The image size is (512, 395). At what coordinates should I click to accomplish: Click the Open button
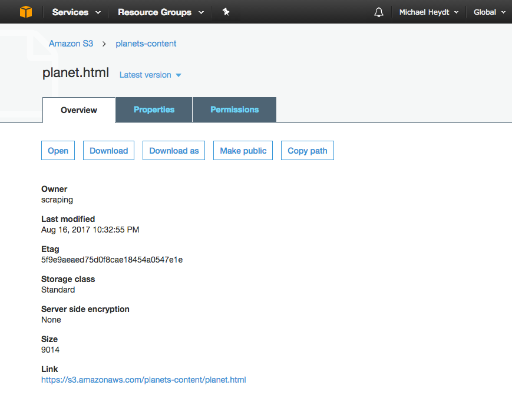tap(58, 151)
